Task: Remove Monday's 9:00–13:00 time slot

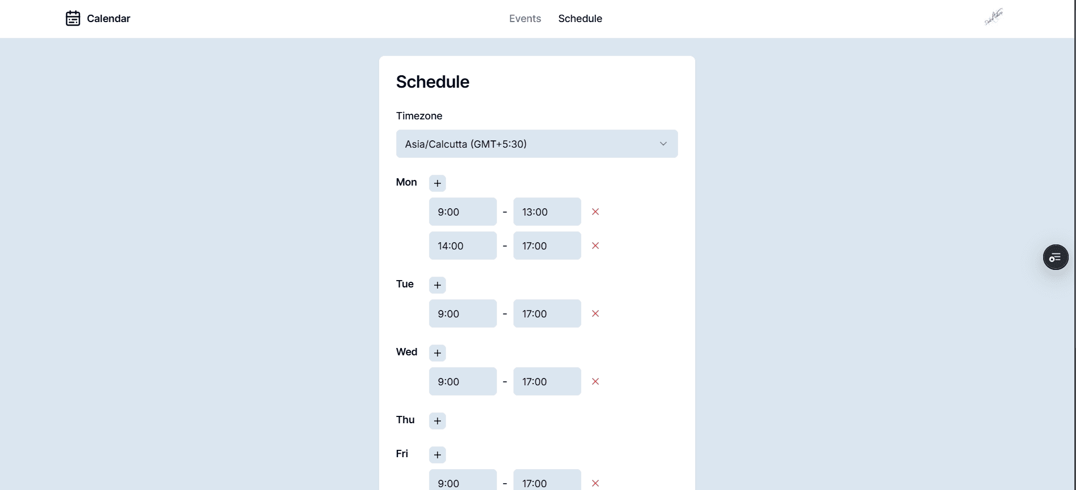Action: tap(595, 212)
